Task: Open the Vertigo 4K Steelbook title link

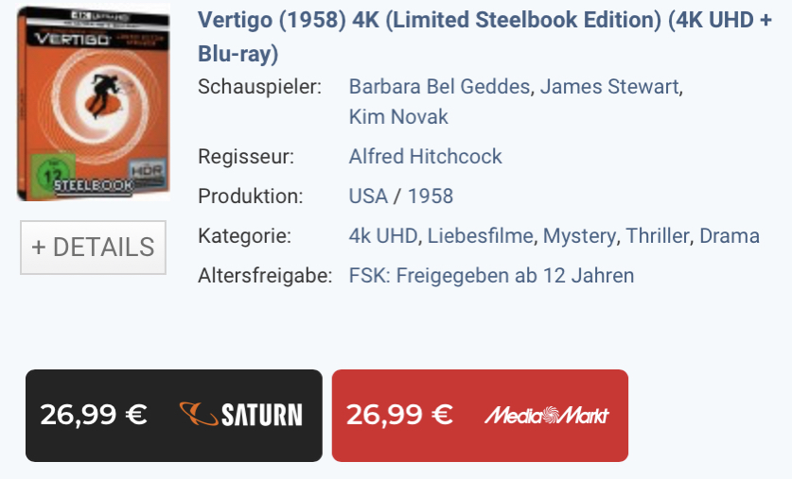Action: [484, 37]
